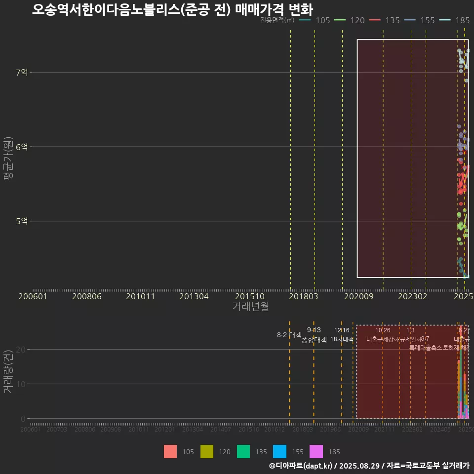
Task: Click the 6억 price axis label
Action: pos(22,147)
